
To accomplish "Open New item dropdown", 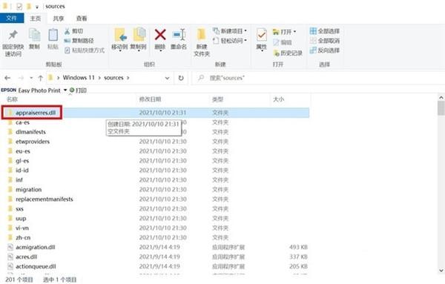I will (230, 31).
